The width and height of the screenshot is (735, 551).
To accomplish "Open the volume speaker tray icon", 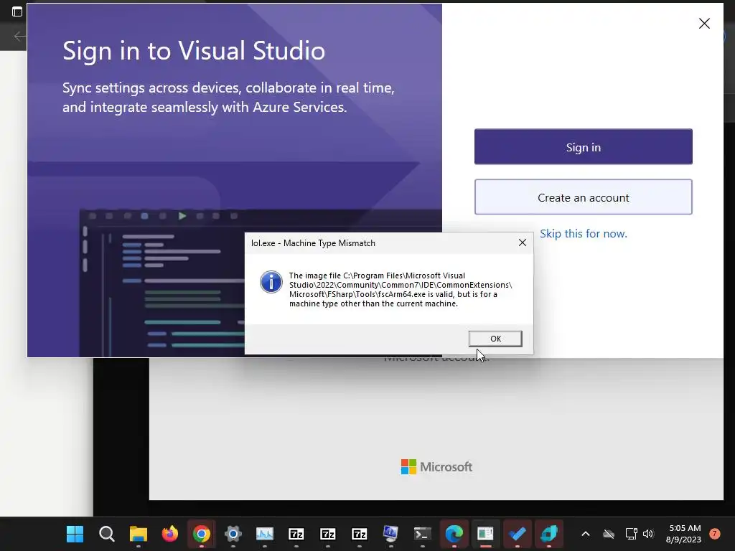I will [648, 534].
